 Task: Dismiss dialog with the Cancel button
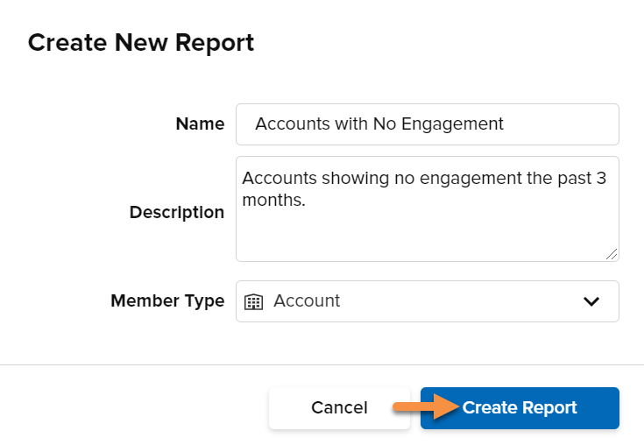[x=339, y=408]
